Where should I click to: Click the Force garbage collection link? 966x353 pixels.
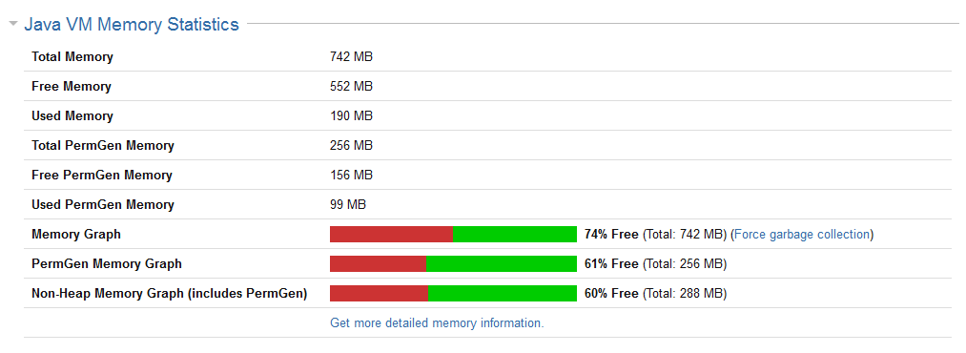click(x=802, y=234)
